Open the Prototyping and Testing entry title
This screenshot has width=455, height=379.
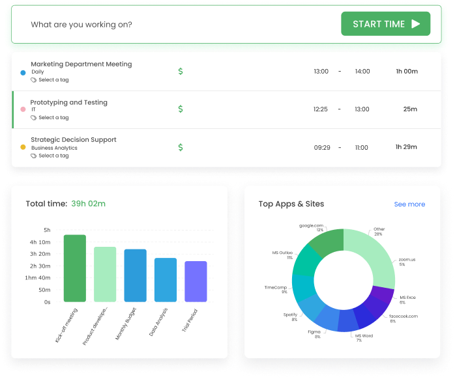[69, 102]
